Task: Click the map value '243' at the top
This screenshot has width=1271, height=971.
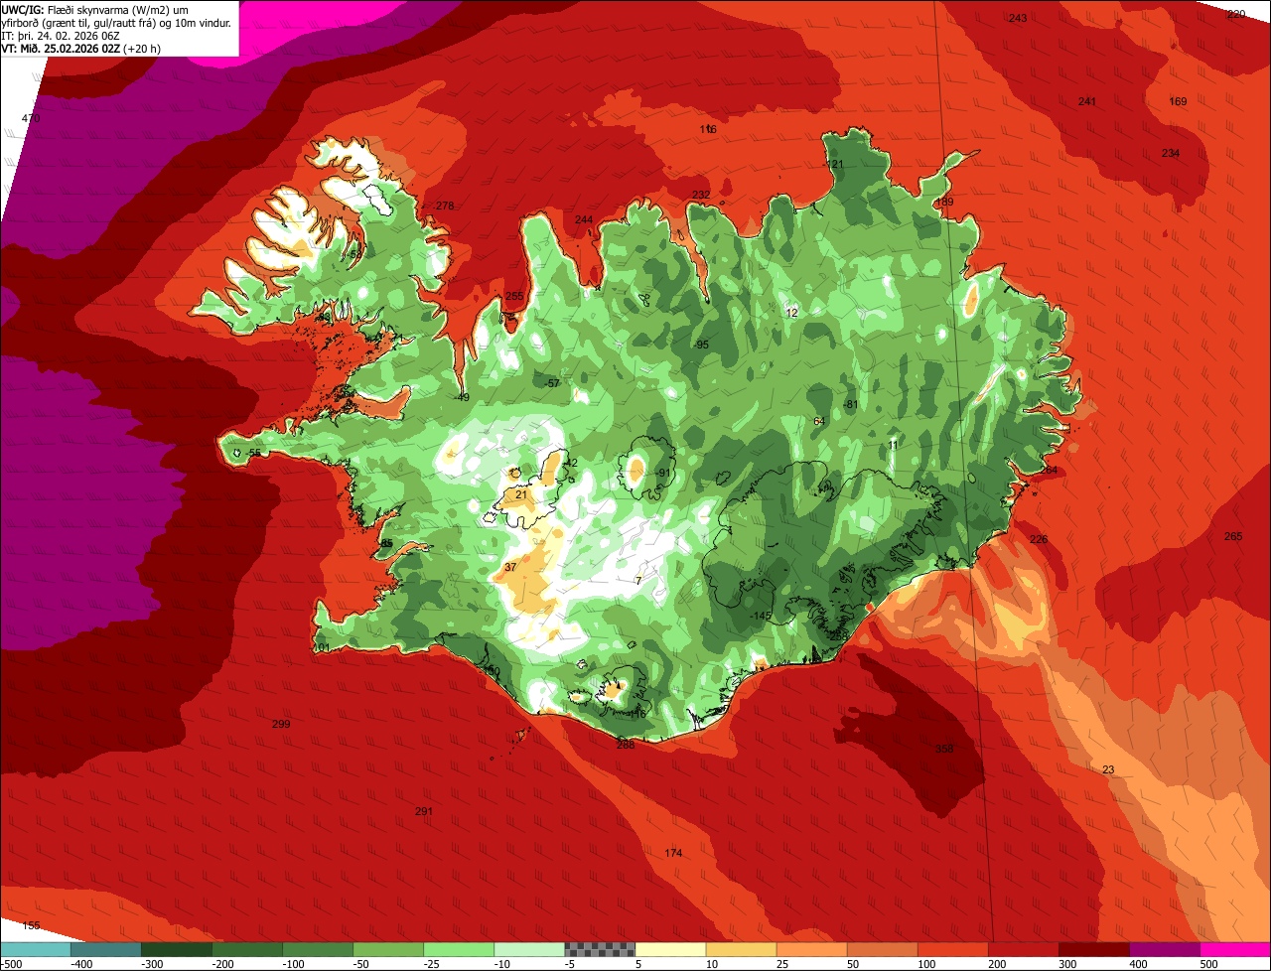Action: (x=1018, y=19)
